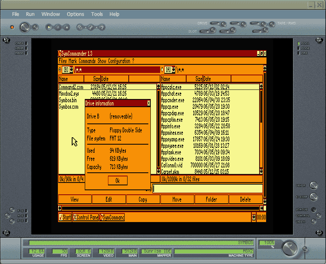Open emulator settings via the wrench toolbar icon
Image resolution: width=326 pixels, height=264 pixels.
(90, 27)
